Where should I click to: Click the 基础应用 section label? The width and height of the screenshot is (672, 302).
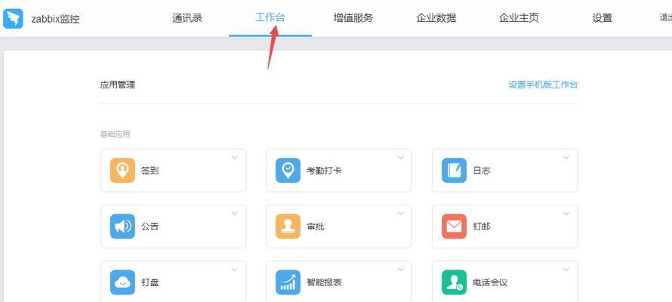pyautogui.click(x=115, y=134)
